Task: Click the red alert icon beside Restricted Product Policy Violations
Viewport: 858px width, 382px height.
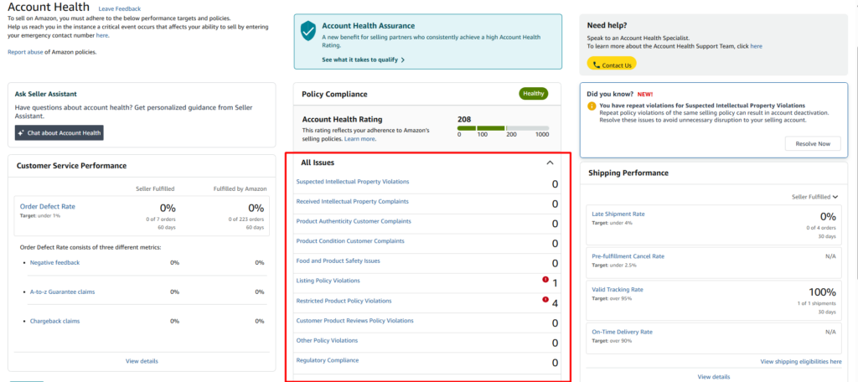Action: pyautogui.click(x=545, y=299)
